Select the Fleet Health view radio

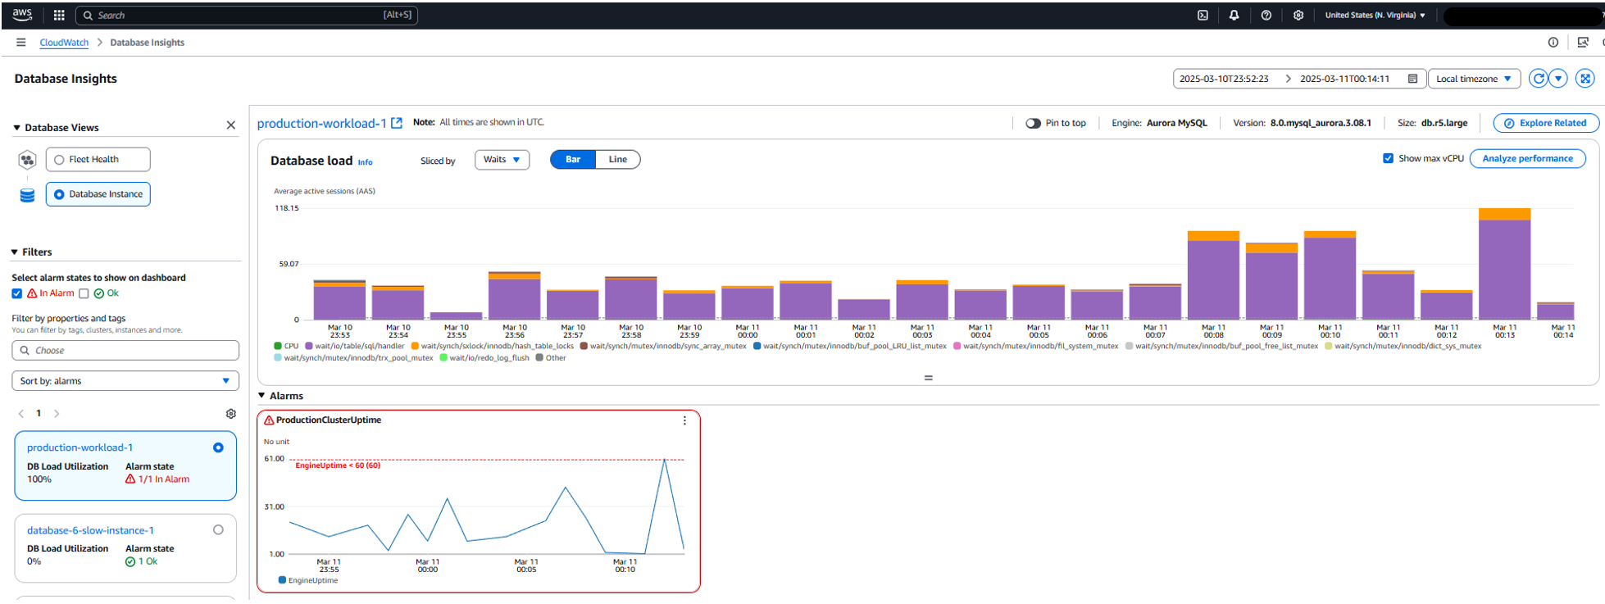[x=59, y=160]
